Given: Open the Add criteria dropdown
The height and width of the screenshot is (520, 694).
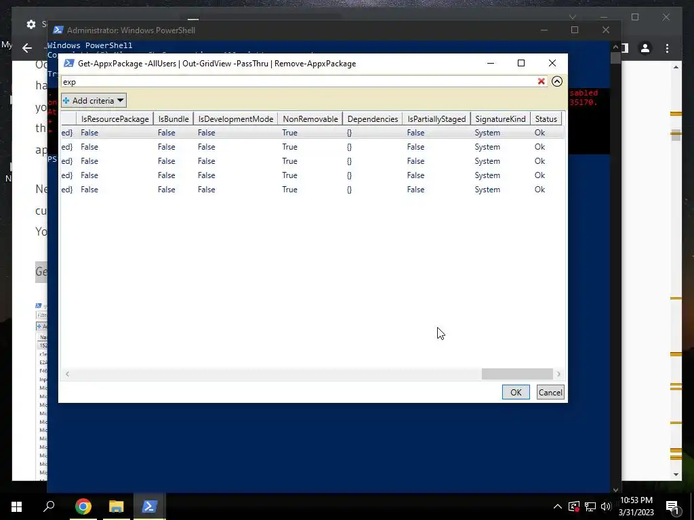Looking at the screenshot, I should (x=94, y=100).
